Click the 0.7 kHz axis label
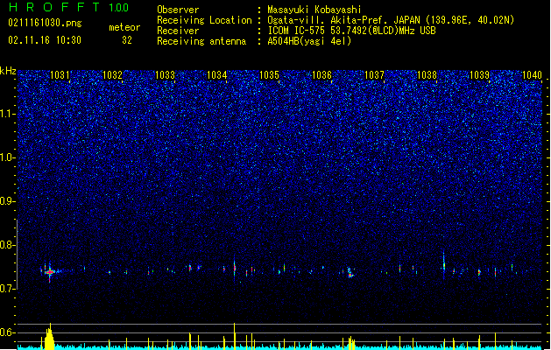 pyautogui.click(x=8, y=289)
